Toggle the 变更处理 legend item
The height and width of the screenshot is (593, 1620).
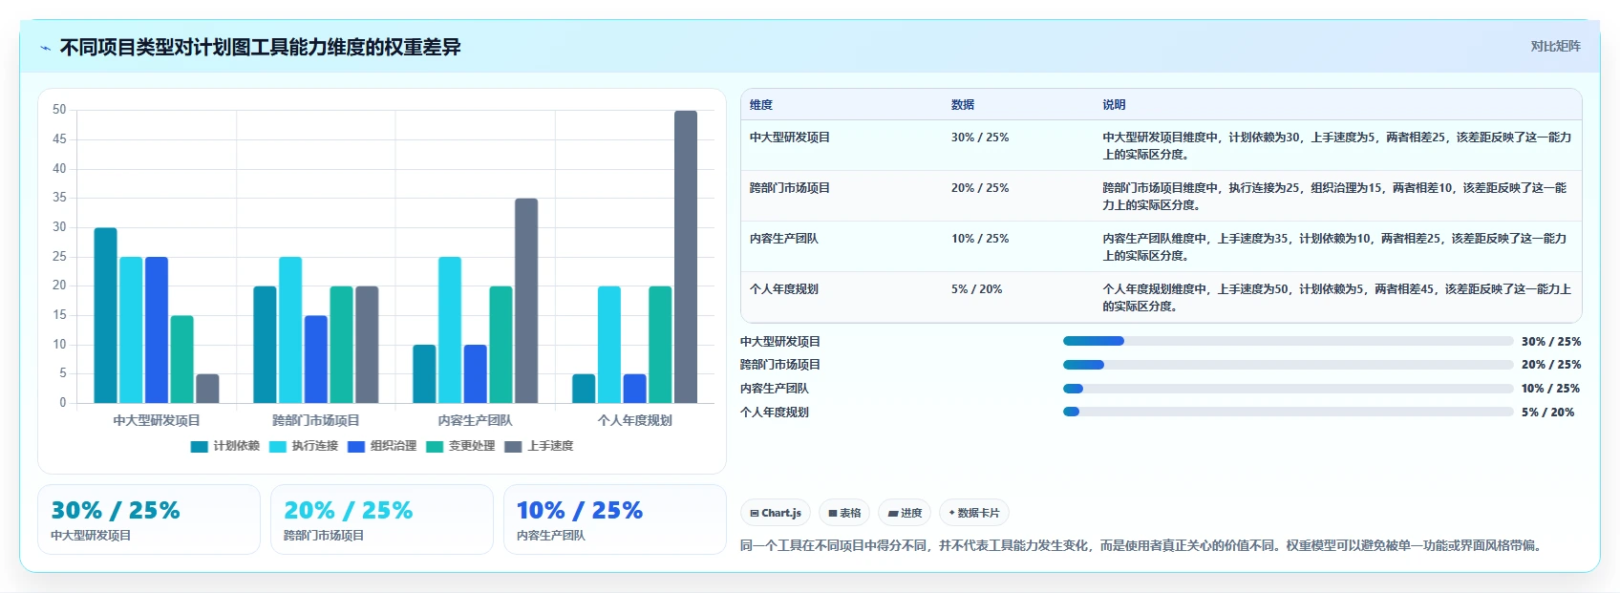[460, 446]
